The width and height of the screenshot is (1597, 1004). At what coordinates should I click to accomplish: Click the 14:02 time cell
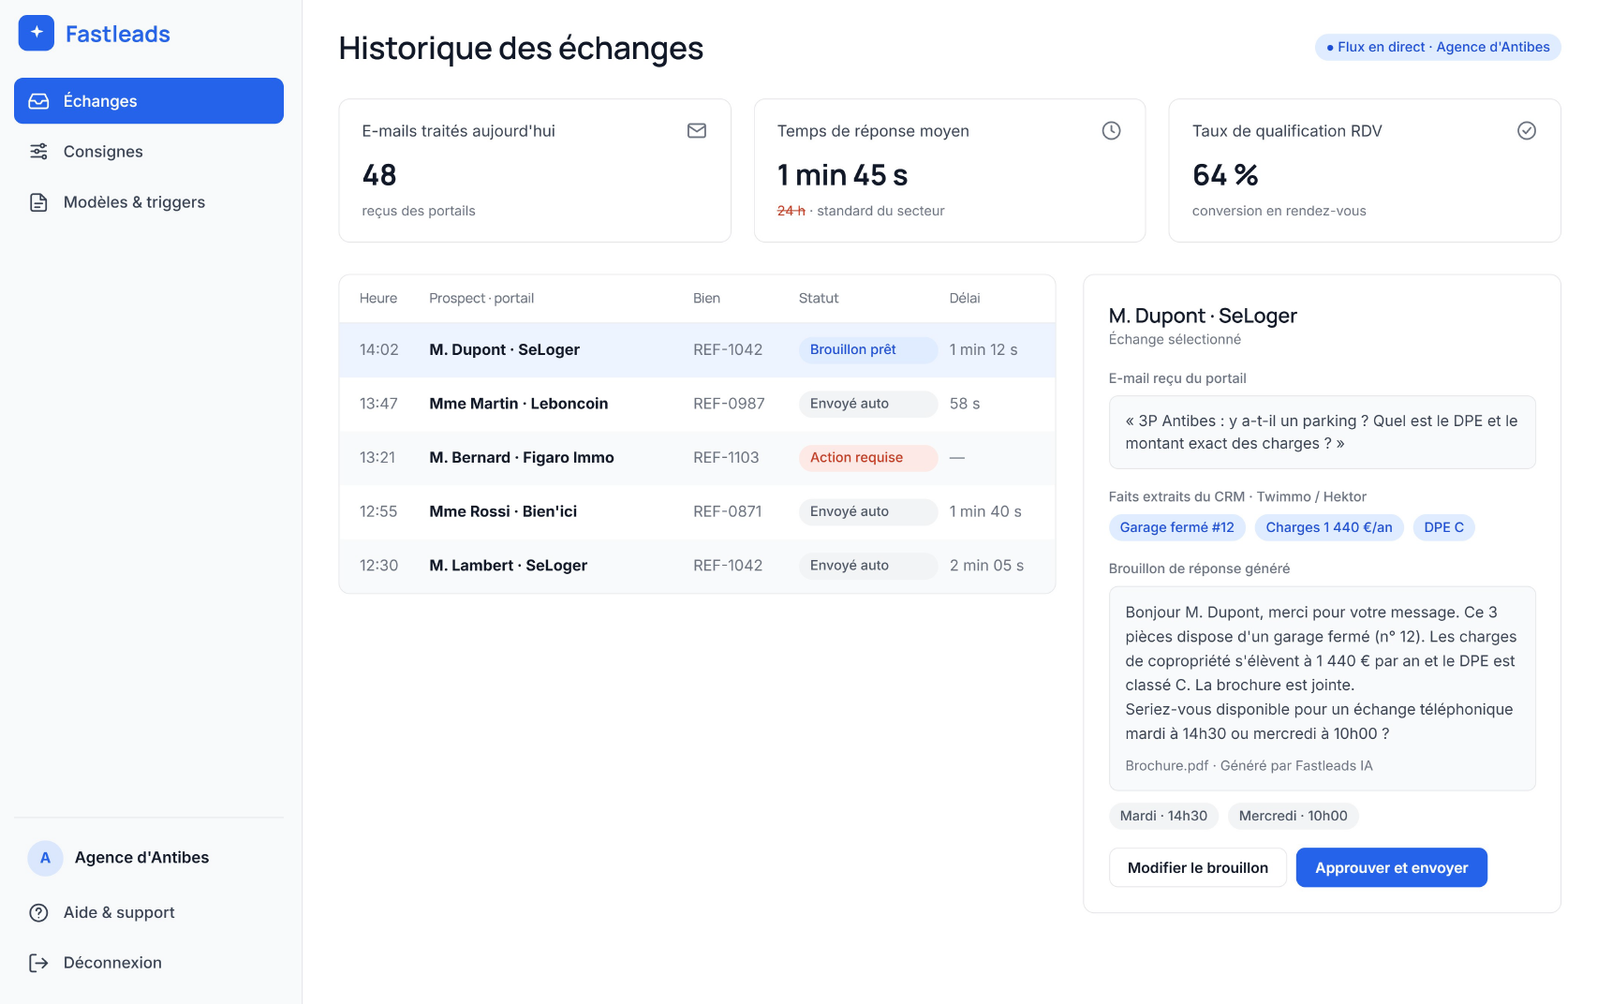379,349
